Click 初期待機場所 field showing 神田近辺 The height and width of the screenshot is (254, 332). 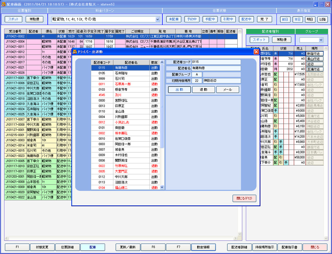pos(222,81)
